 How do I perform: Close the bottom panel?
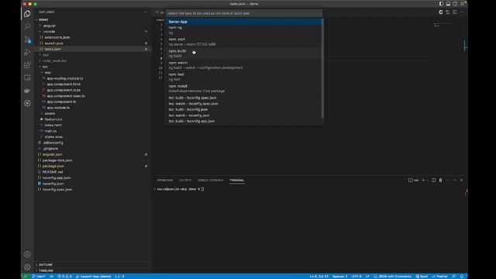click(x=462, y=181)
